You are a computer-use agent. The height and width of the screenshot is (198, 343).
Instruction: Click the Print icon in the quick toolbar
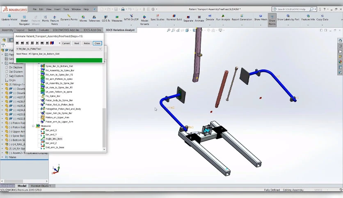click(x=123, y=9)
